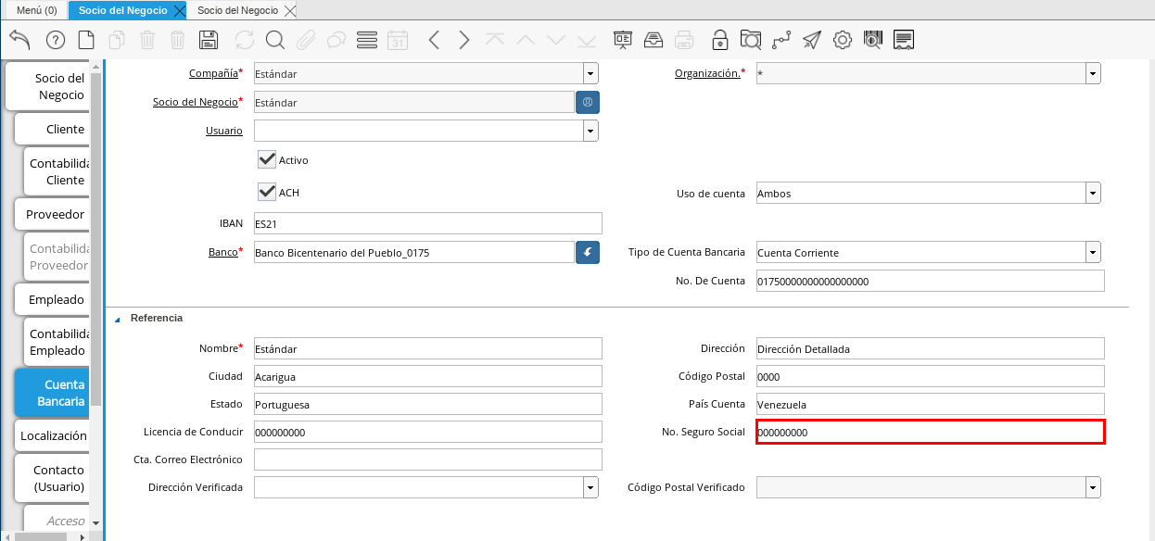Collapse the Referencia section
Screen dimensions: 1155x541
(x=118, y=319)
